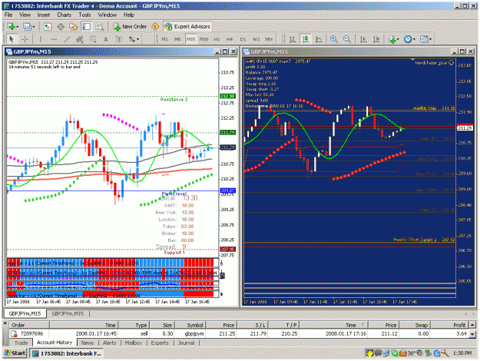
Task: Open the Help menu
Action: click(x=128, y=15)
